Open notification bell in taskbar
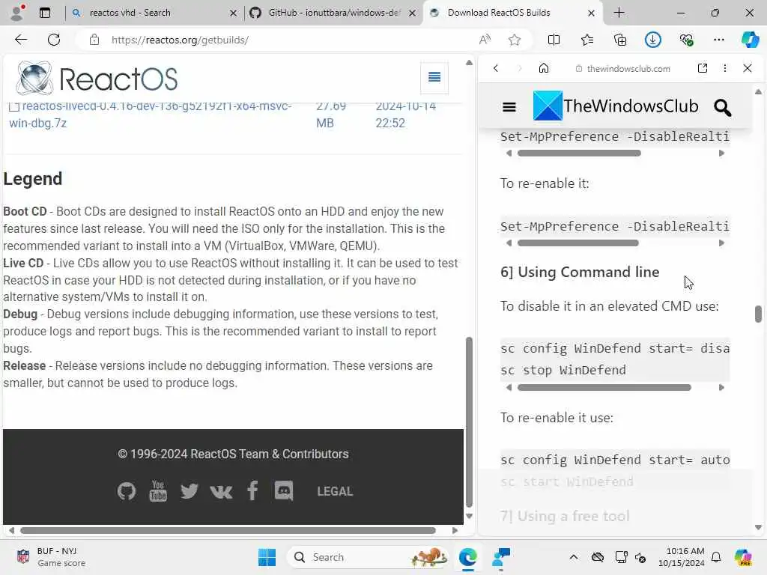The width and height of the screenshot is (767, 575). [x=716, y=557]
